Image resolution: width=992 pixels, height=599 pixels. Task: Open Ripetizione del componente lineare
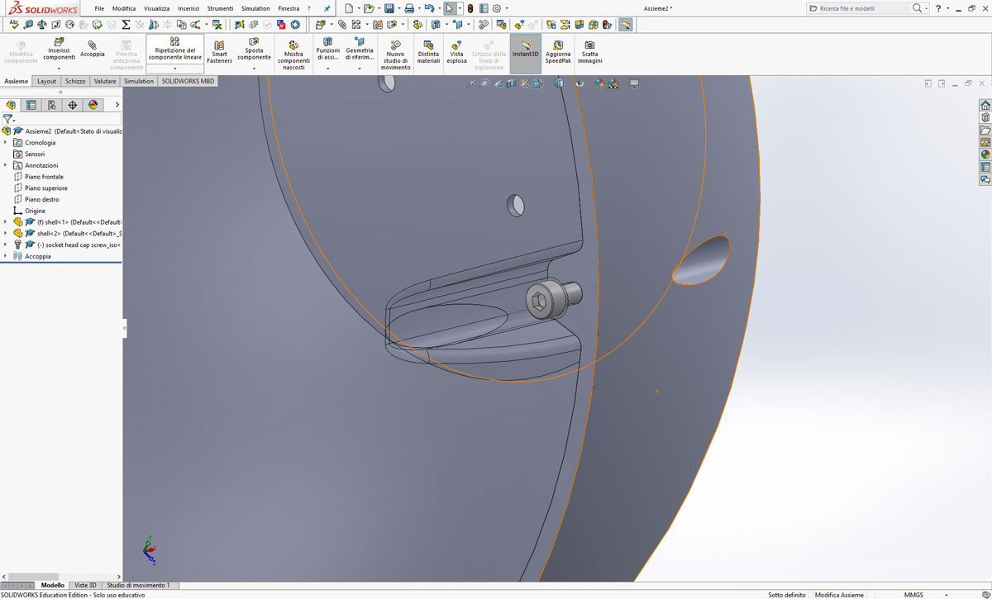click(x=175, y=49)
